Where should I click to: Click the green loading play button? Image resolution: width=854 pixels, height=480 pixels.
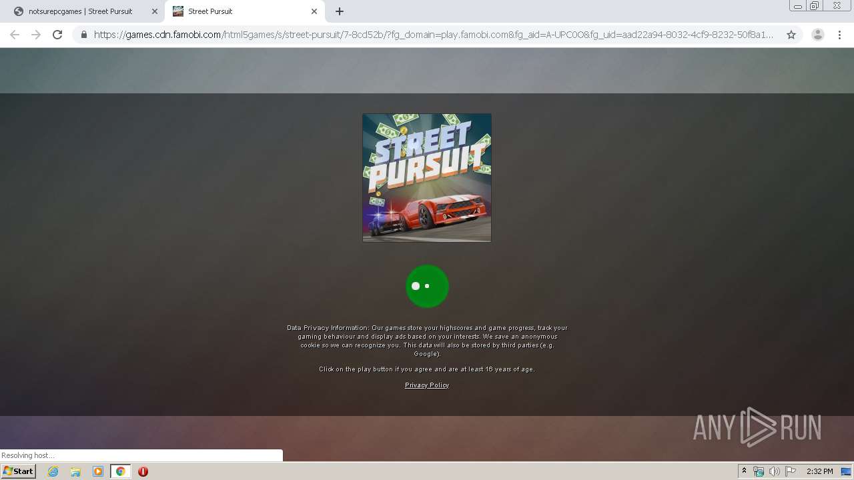[x=427, y=286]
